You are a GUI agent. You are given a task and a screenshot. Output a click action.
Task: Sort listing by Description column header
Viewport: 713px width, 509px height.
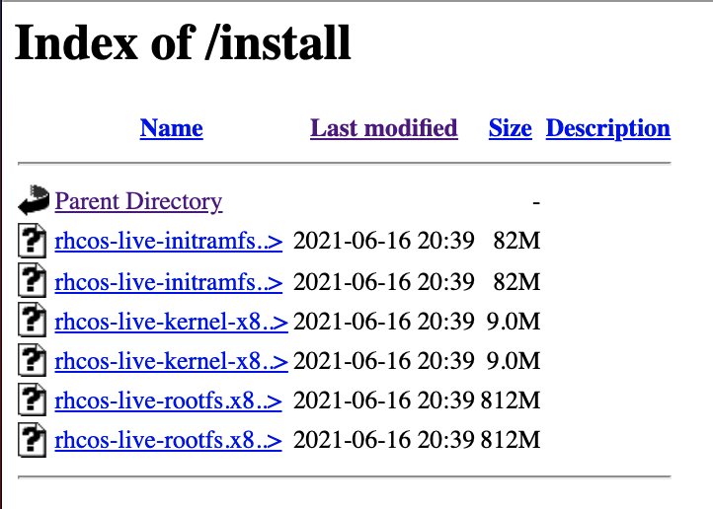click(608, 128)
